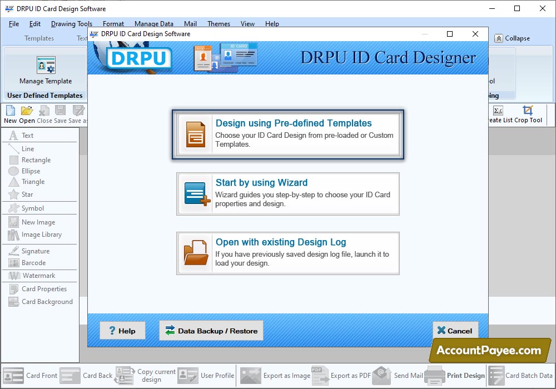Click the Open folder toolbar icon
Screen dimensions: 556x389
27,114
